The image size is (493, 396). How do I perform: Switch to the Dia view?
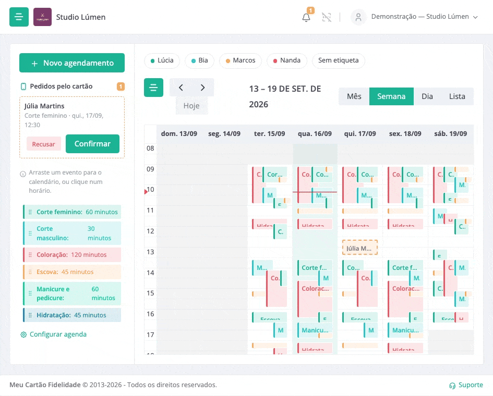click(427, 96)
